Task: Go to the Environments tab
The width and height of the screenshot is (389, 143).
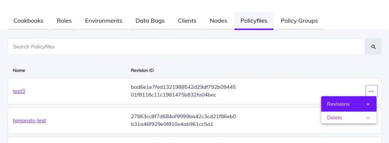Action: pos(104,21)
